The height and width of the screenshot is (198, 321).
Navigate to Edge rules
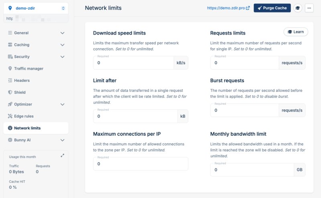pyautogui.click(x=36, y=116)
